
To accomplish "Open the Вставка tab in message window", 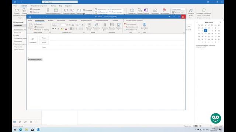I will [x=51, y=21].
